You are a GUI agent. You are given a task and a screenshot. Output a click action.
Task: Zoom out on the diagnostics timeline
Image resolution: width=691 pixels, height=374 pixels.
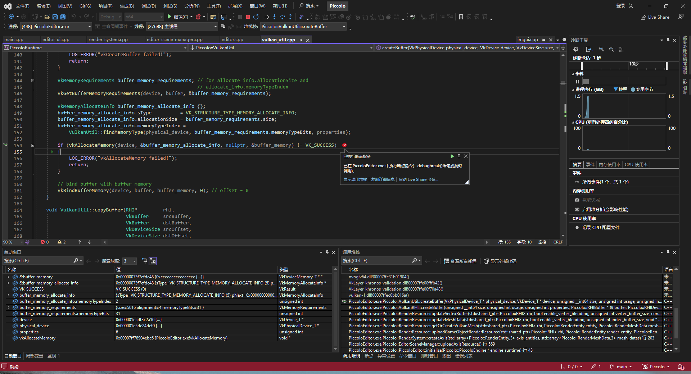(x=611, y=49)
